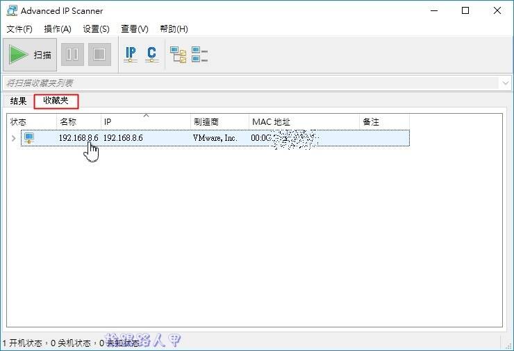Click the Advanced IP Scanner title icon

click(12, 10)
